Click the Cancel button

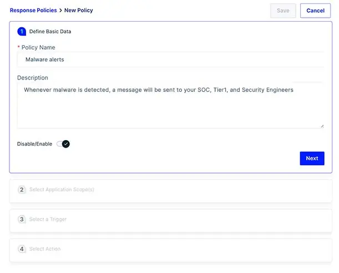pos(315,11)
